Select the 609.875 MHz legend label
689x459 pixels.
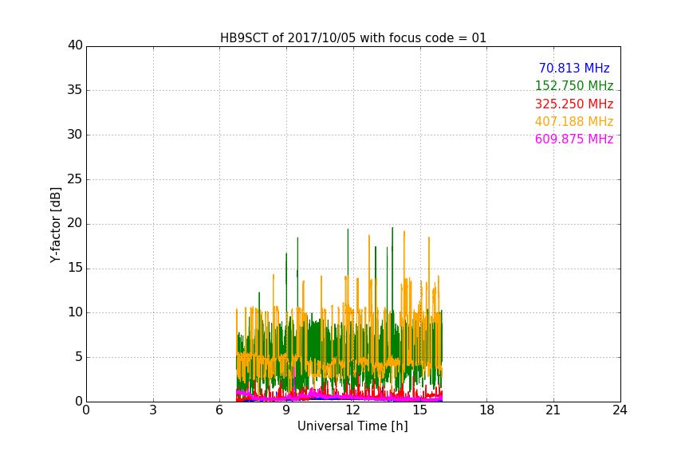574,139
